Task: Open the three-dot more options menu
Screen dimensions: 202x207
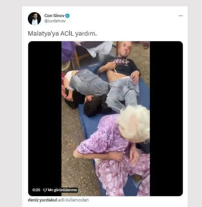Action: pos(180,16)
